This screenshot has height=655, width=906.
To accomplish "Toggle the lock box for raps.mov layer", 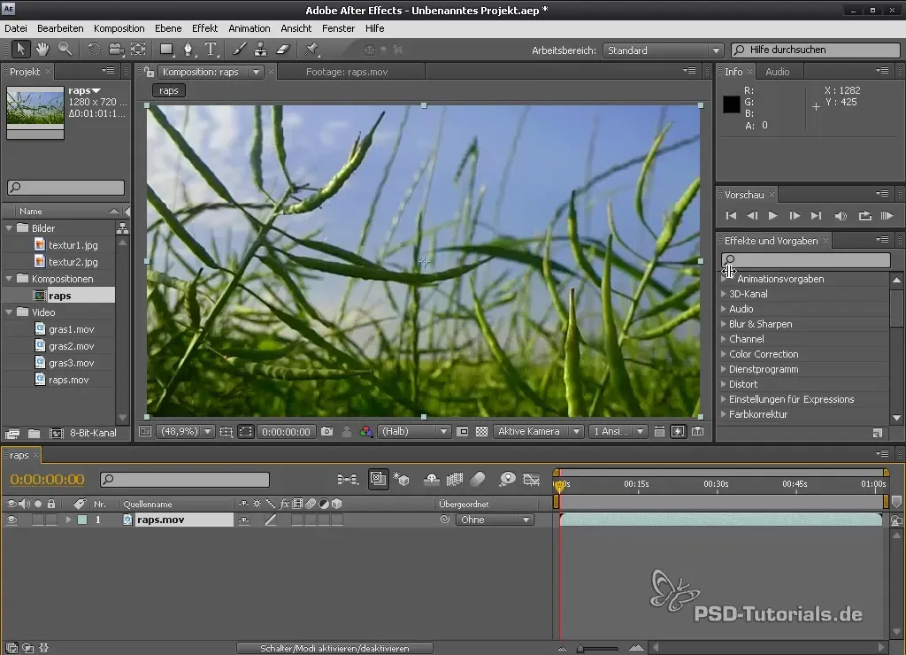I will point(51,520).
